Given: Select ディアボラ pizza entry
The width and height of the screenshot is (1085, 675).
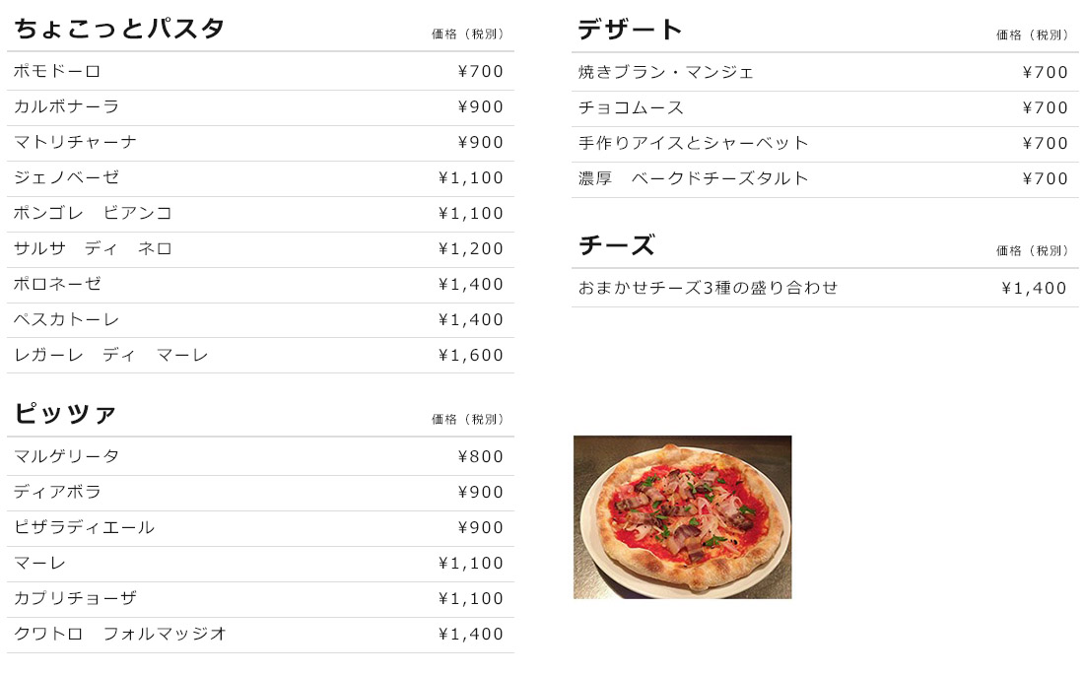Looking at the screenshot, I should [x=57, y=493].
